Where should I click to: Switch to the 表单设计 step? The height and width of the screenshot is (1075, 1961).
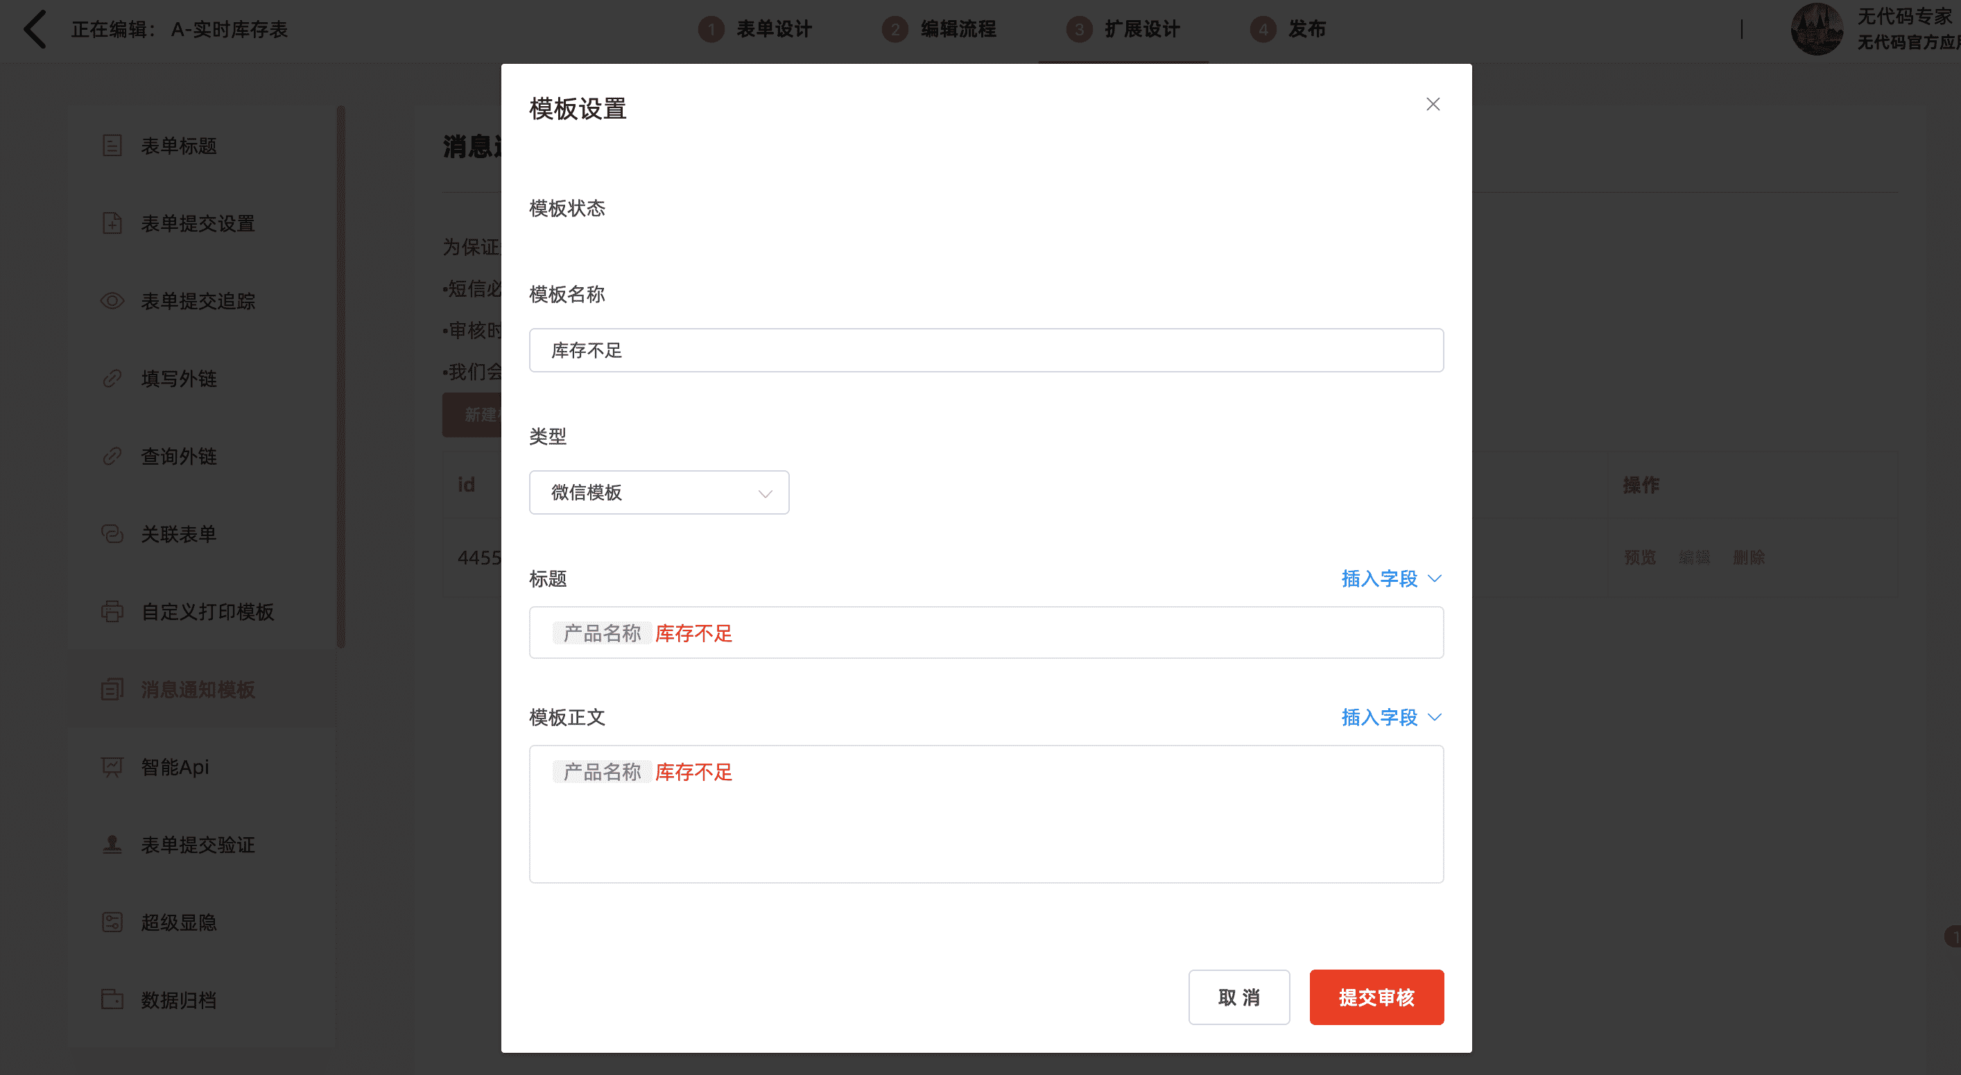772,30
